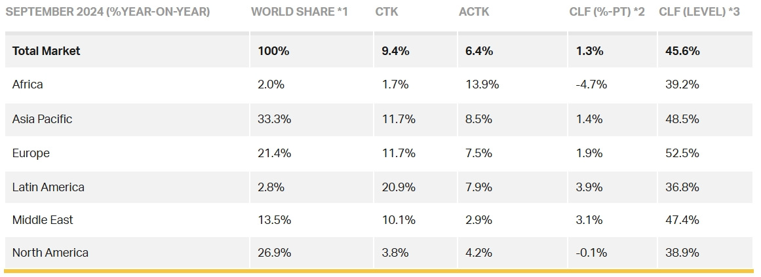Screen dimensions: 761x277
Task: Select Asia Pacific's 33.3% world share cell
Action: (275, 119)
